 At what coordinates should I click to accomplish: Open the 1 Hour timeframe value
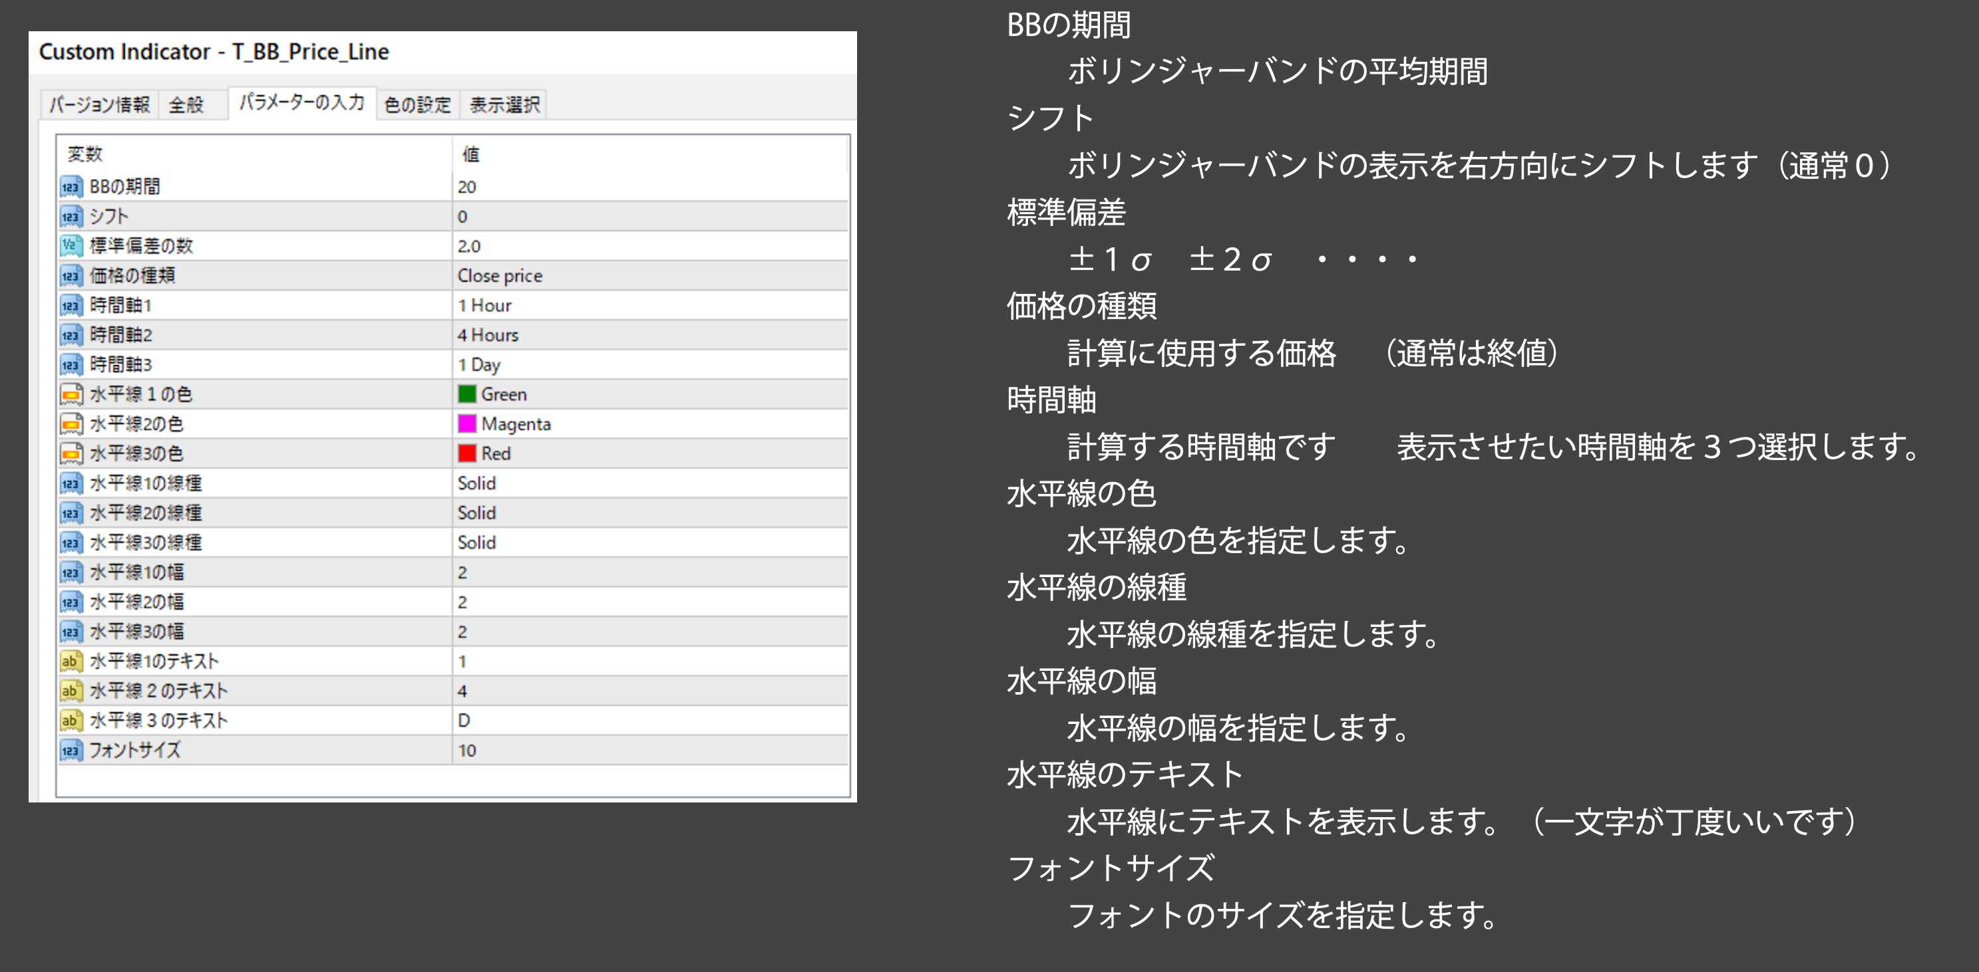tap(484, 306)
